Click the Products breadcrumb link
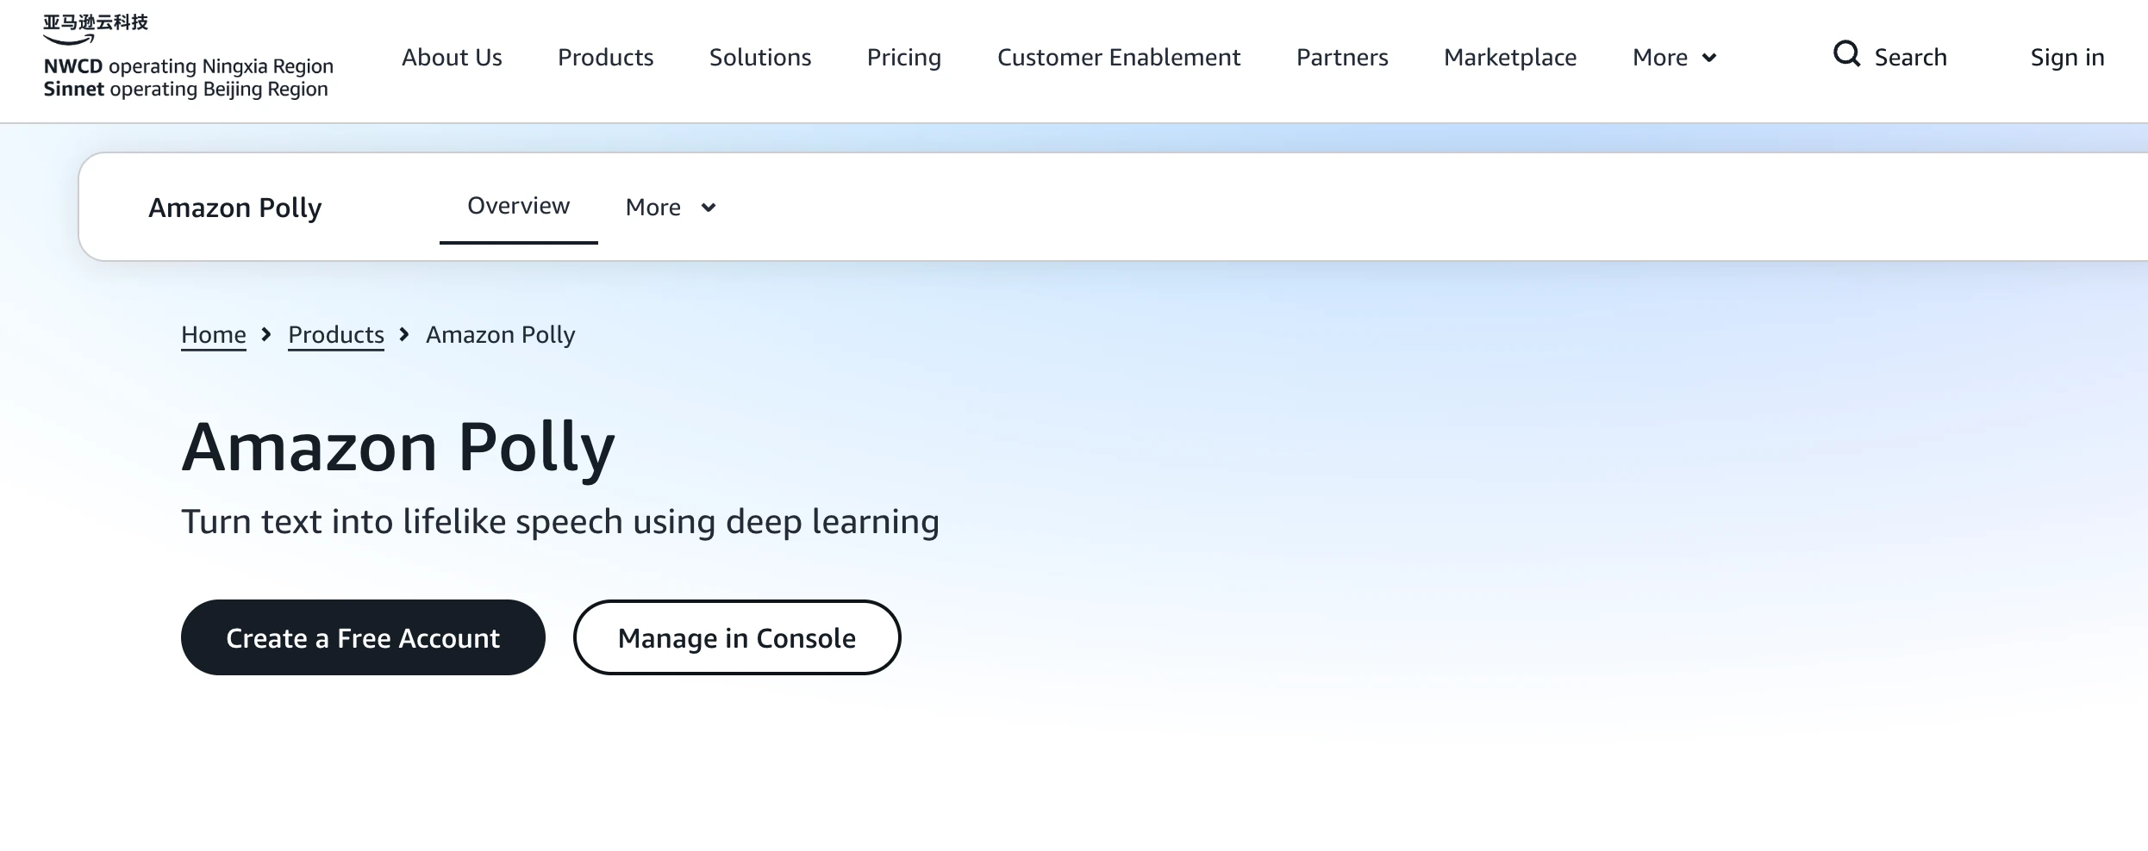This screenshot has height=851, width=2148. [x=336, y=334]
